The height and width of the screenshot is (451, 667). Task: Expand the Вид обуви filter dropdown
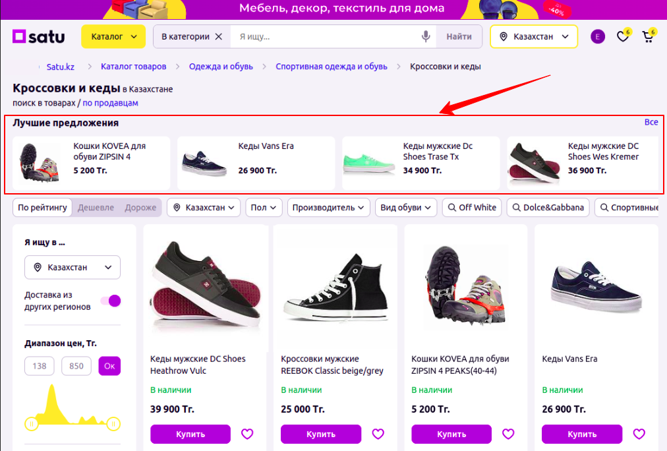pyautogui.click(x=406, y=208)
